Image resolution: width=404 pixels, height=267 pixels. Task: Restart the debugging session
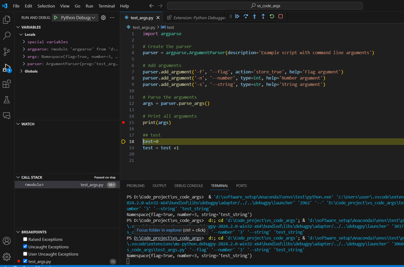(x=272, y=16)
